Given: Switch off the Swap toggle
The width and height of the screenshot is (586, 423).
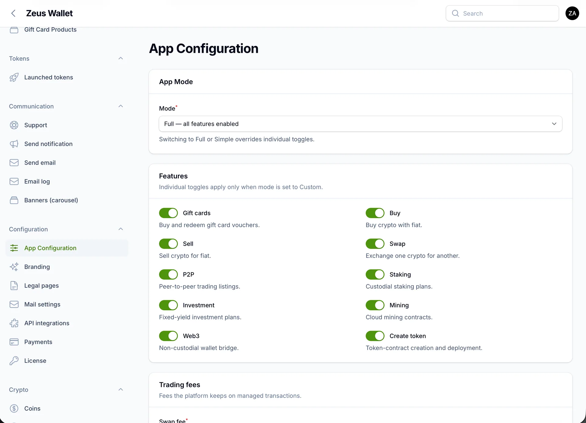Looking at the screenshot, I should (x=375, y=244).
